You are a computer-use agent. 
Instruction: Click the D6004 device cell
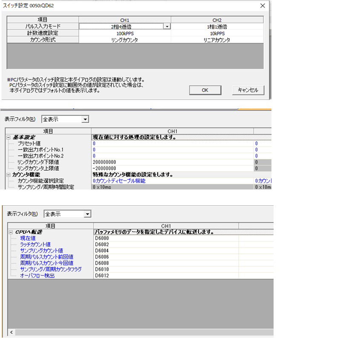pos(166,251)
